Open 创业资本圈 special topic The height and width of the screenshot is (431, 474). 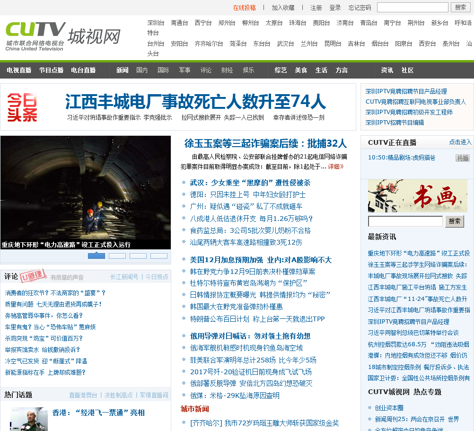389,408
